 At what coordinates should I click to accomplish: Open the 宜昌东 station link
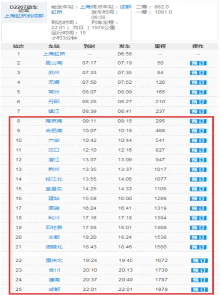tap(54, 189)
